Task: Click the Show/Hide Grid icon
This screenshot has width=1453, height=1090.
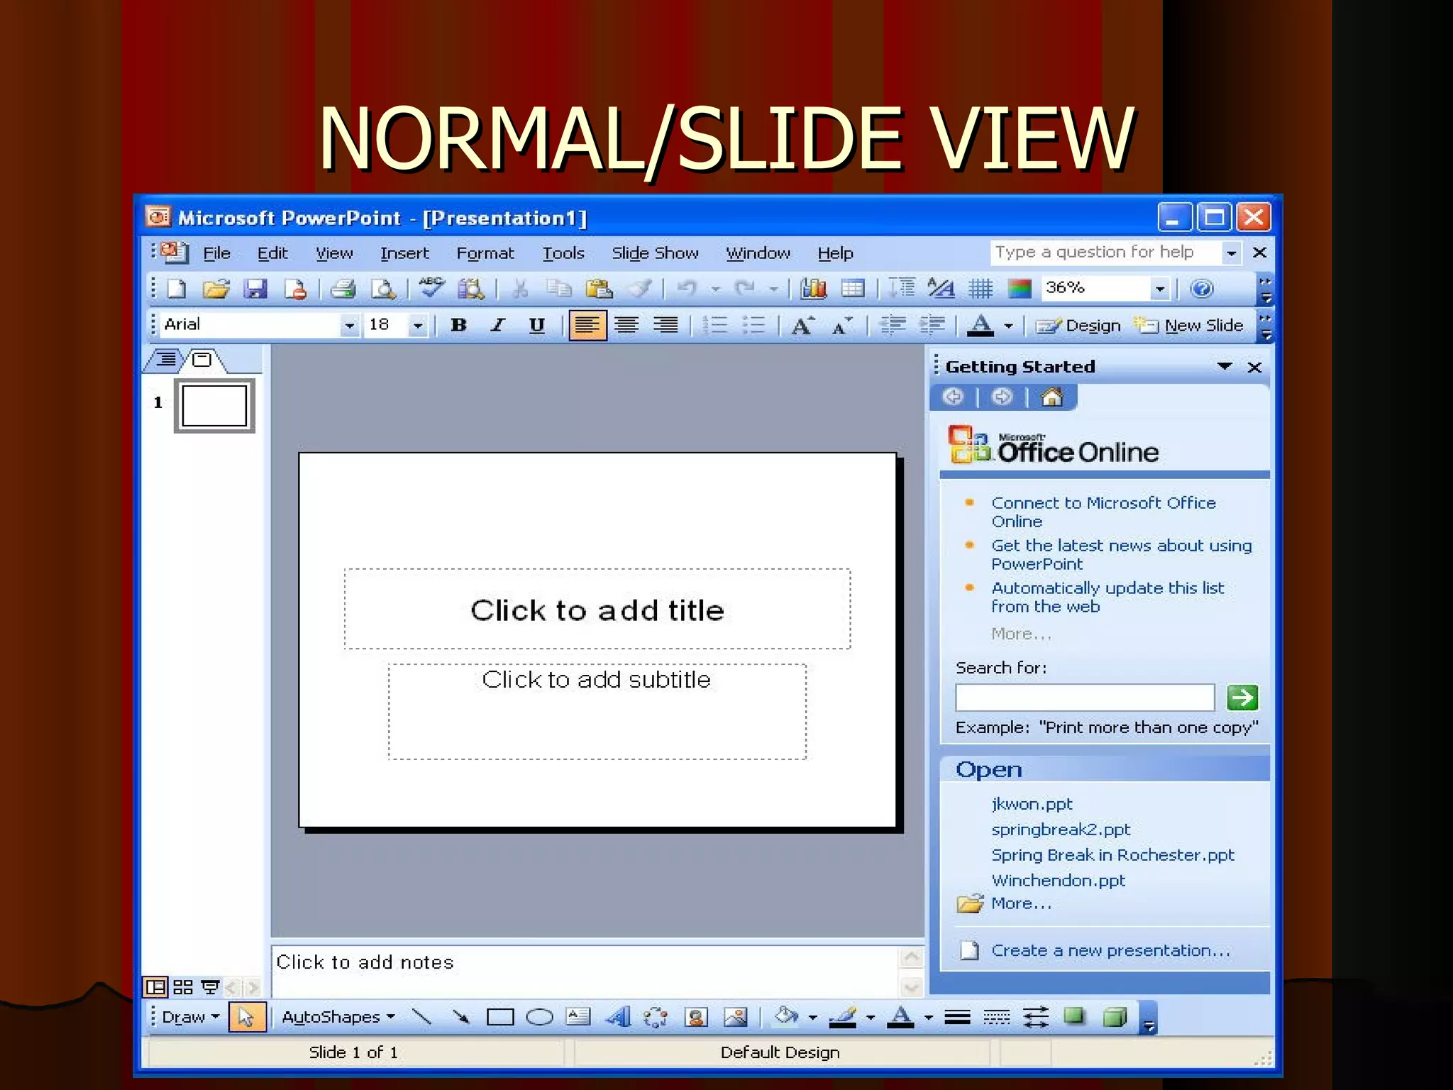Action: click(981, 288)
